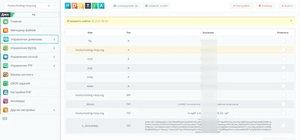Expand Другие настройки submenu arrow
300x140 pixels.
coord(54,110)
